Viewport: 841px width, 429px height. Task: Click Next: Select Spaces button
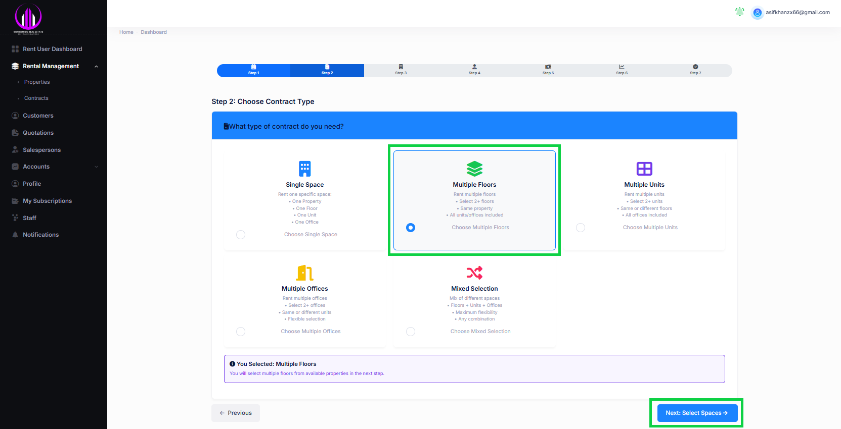pos(697,413)
